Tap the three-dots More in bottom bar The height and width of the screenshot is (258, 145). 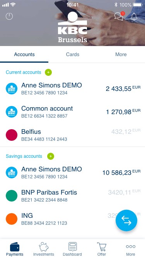point(131,249)
